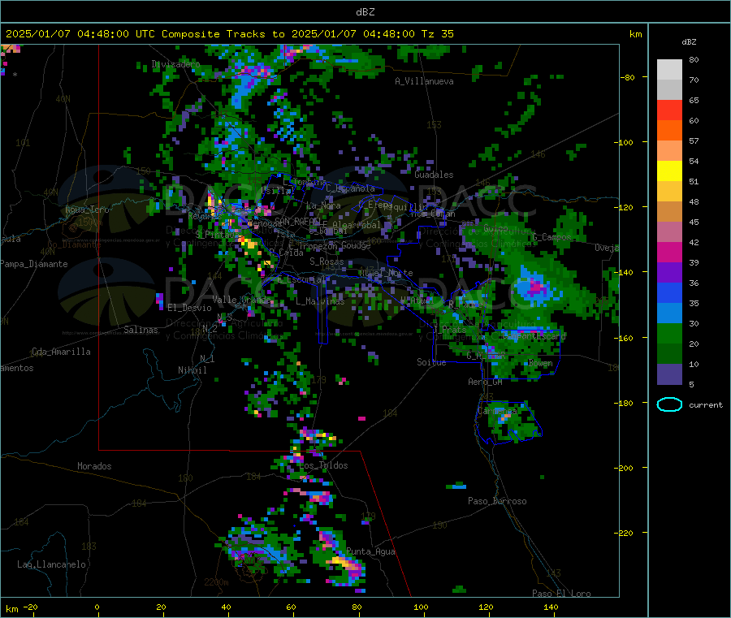This screenshot has height=618, width=731.
Task: Click the 'Morados' place label
Action: pos(94,466)
